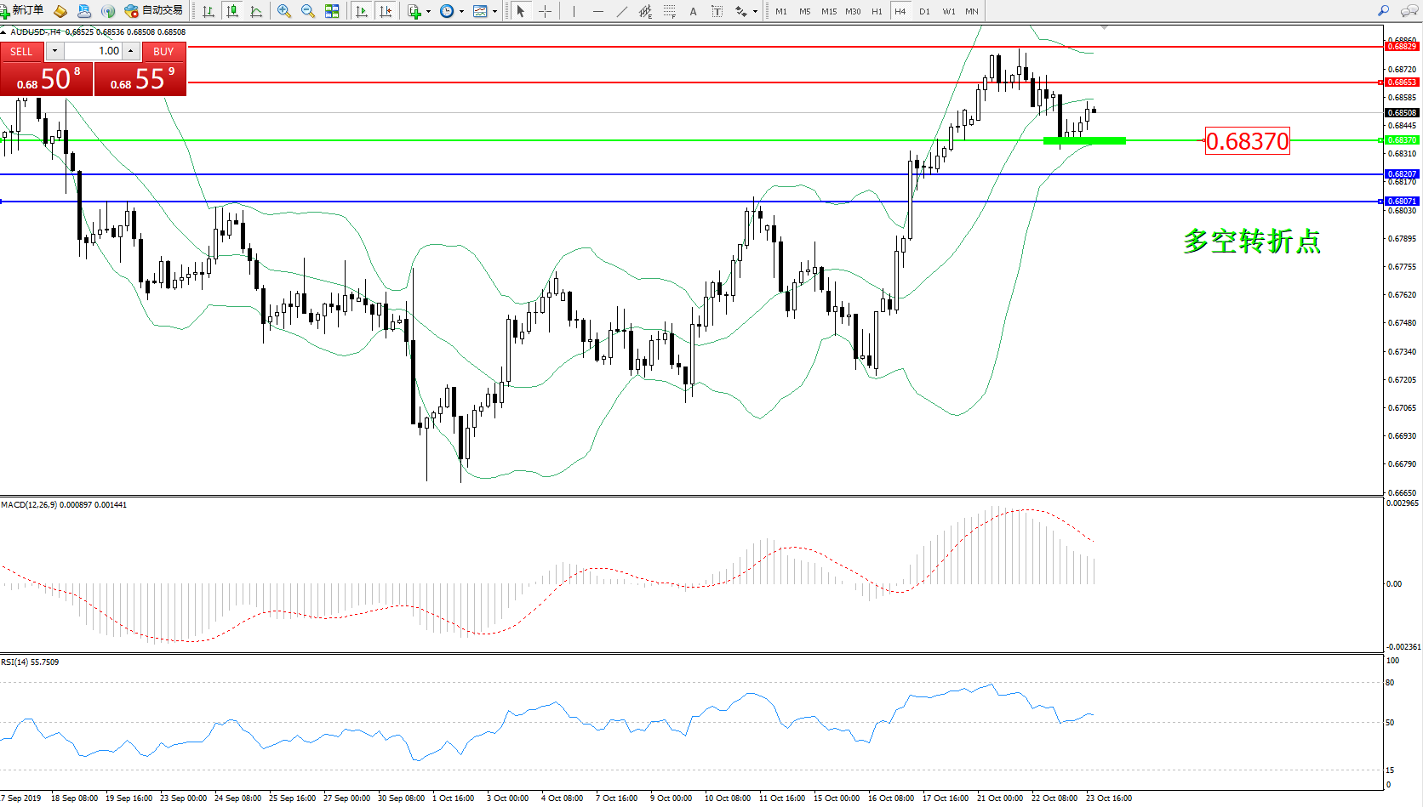Select the crosshair tool
The width and height of the screenshot is (1423, 807).
[x=545, y=11]
